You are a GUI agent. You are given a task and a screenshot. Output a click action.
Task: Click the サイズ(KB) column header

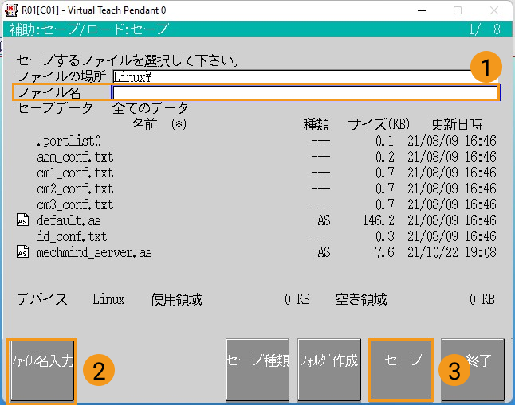(379, 124)
